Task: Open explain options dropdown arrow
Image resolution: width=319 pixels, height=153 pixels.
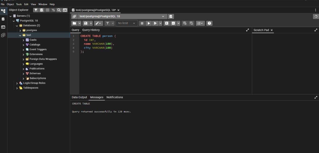Action: pos(178,23)
